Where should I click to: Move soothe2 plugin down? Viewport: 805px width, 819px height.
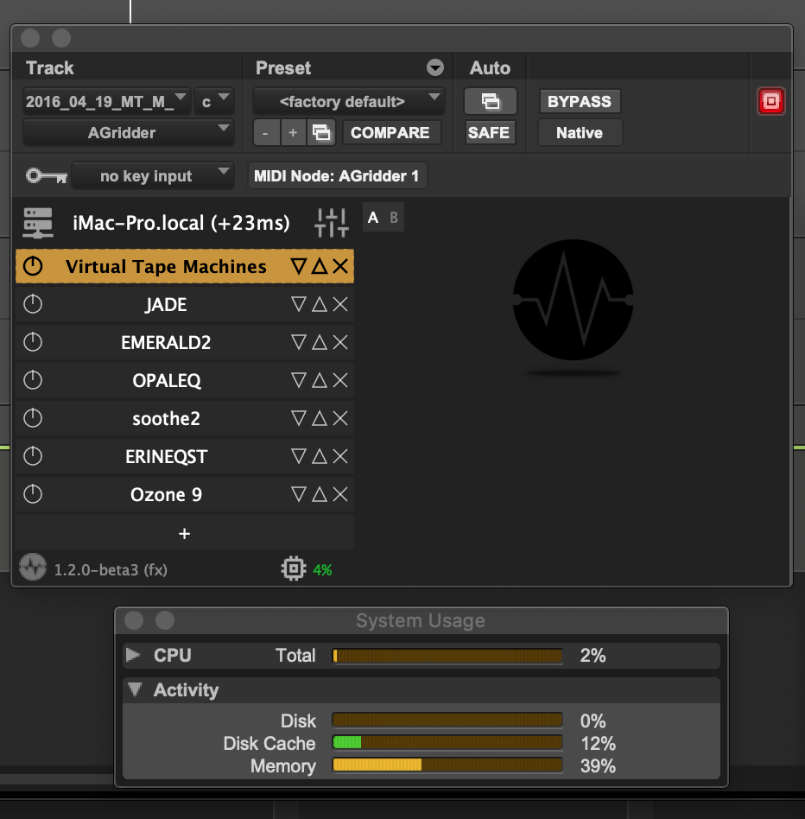[299, 418]
